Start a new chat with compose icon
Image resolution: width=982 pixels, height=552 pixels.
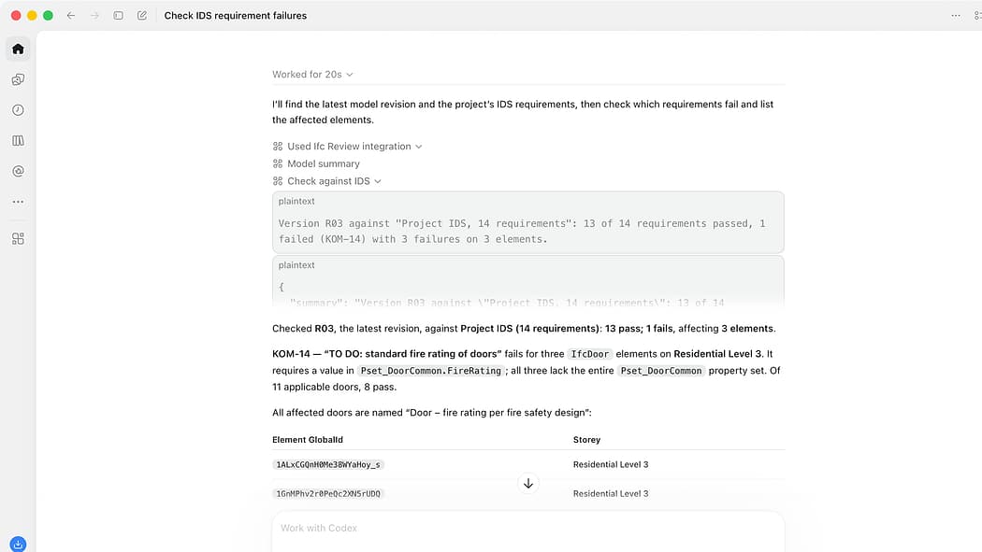click(x=142, y=16)
